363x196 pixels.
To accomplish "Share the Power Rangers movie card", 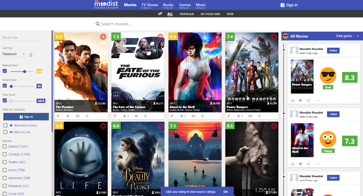I will tap(259, 116).
